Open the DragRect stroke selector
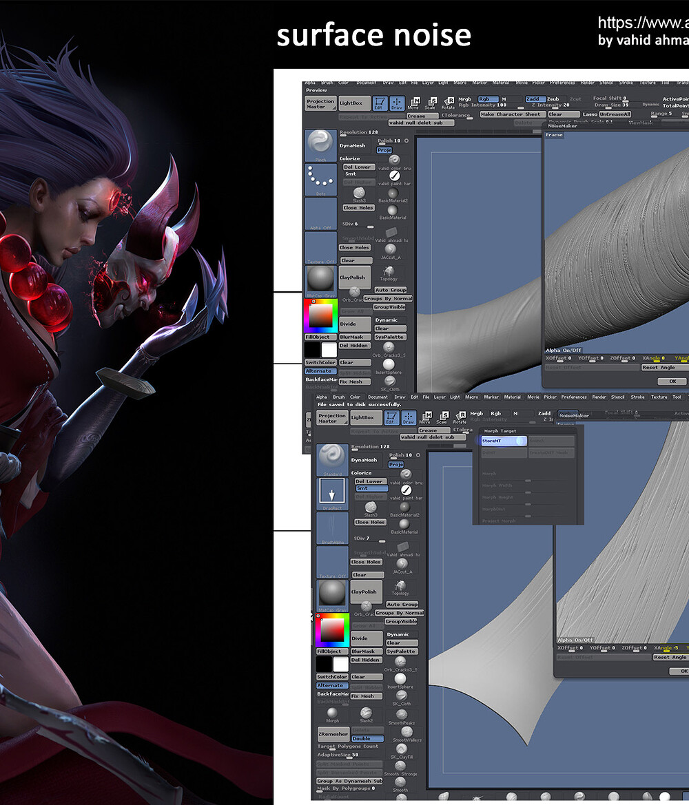The image size is (689, 805). [x=332, y=494]
